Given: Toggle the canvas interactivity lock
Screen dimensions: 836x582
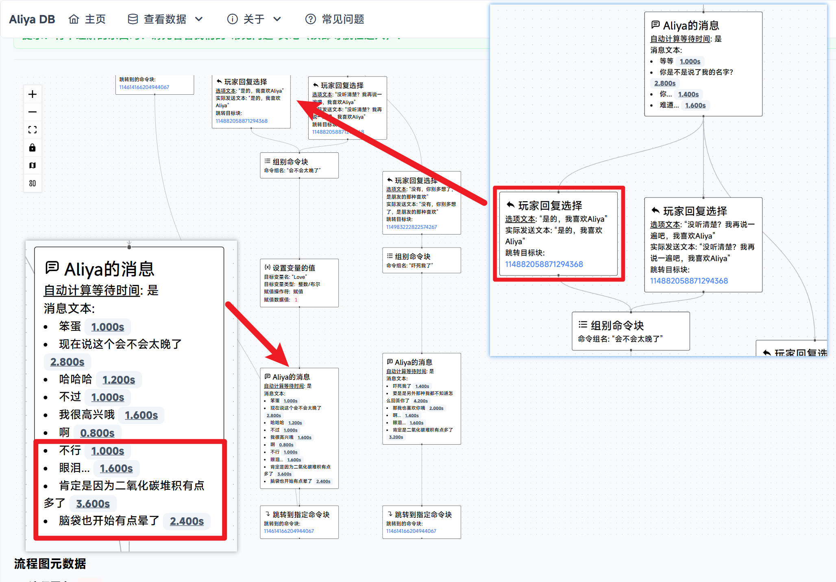Looking at the screenshot, I should 33,148.
